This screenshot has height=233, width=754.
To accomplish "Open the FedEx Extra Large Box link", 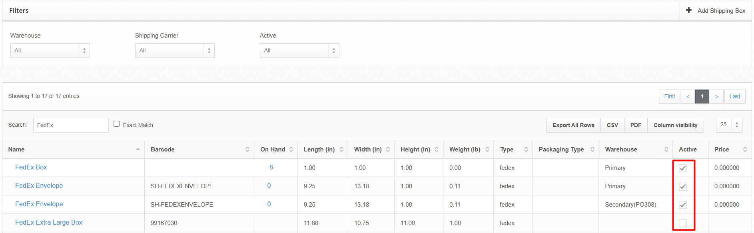I will tap(49, 222).
